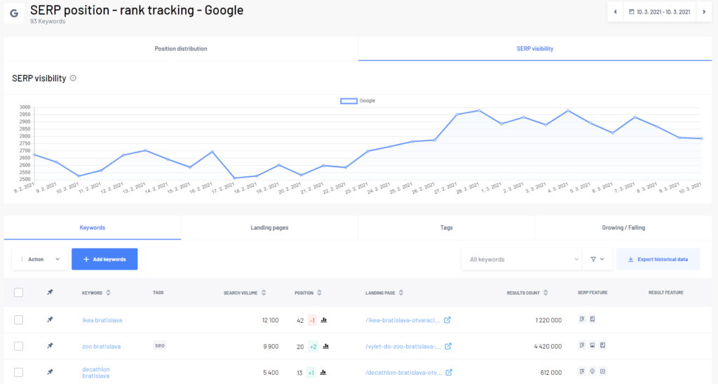Screen dimensions: 718x384
Task: Sort by Results count column
Action: (527, 293)
